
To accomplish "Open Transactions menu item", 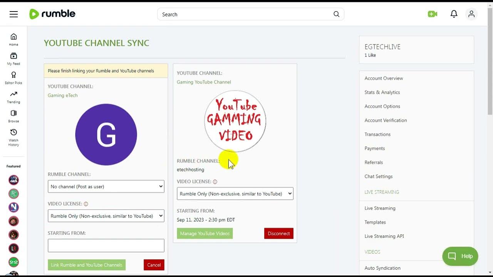I will 377,134.
